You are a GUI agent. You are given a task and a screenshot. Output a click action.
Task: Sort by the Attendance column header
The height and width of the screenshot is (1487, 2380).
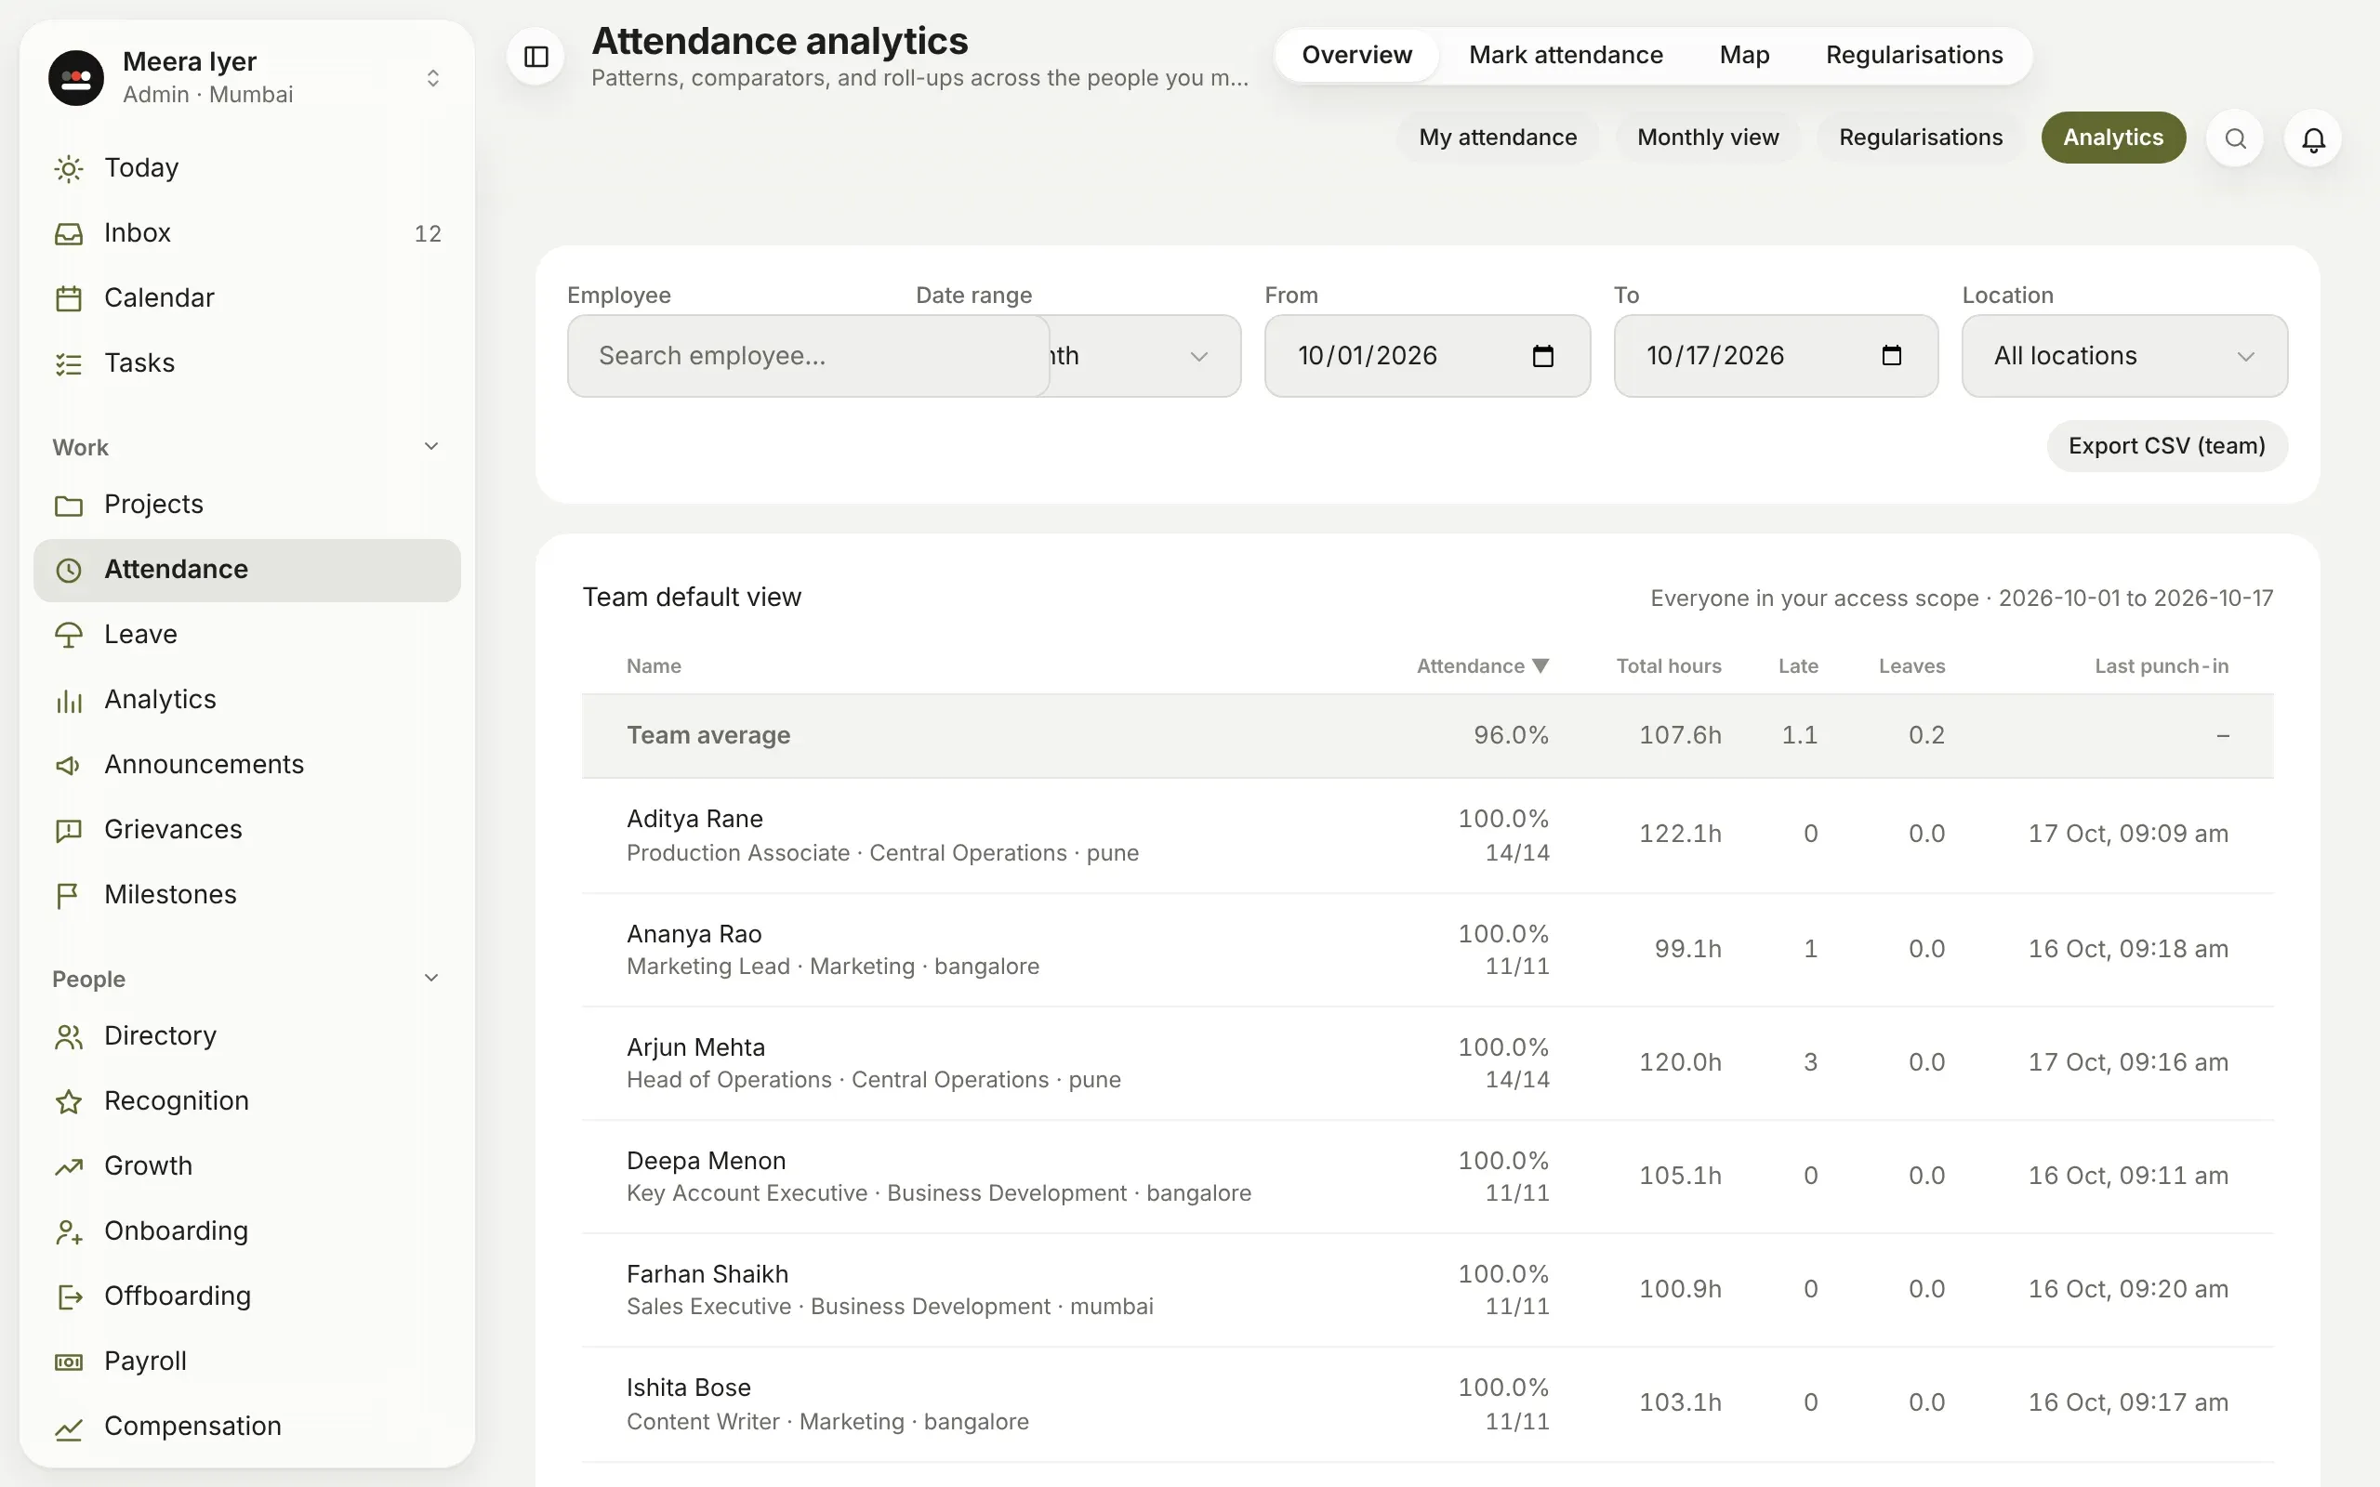point(1482,665)
